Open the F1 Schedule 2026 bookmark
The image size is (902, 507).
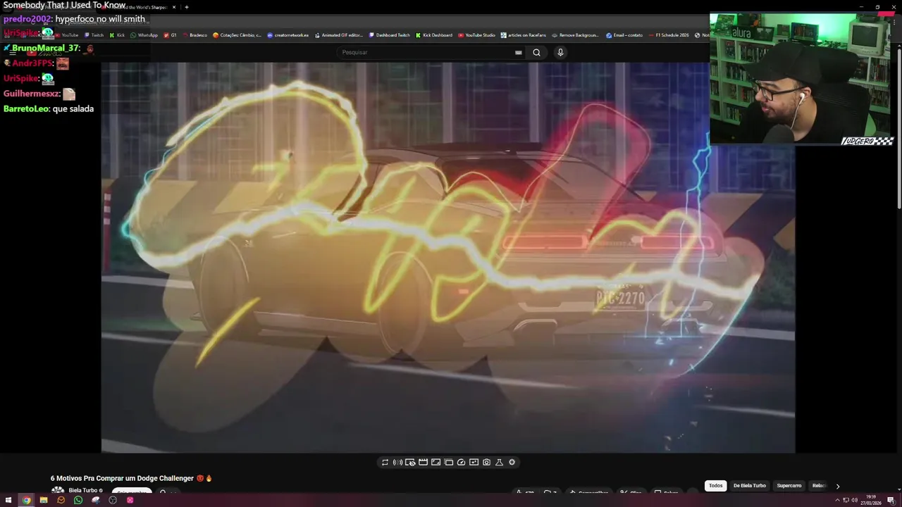pos(668,35)
